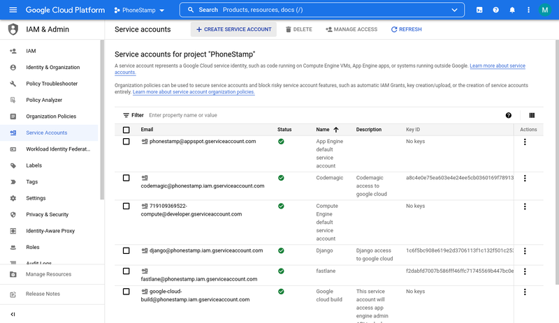Image resolution: width=559 pixels, height=323 pixels.
Task: Select Service Accounts in sidebar
Action: click(x=49, y=133)
